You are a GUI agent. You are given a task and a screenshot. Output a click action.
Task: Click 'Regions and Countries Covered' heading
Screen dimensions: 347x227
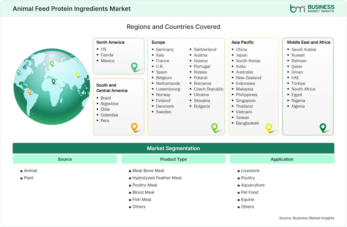tap(173, 27)
